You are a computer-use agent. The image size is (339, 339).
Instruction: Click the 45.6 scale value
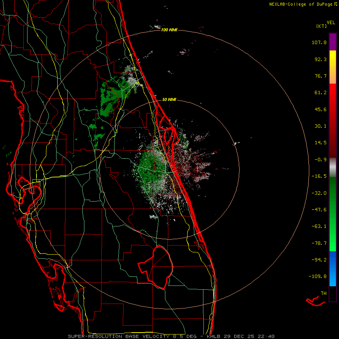(321, 109)
